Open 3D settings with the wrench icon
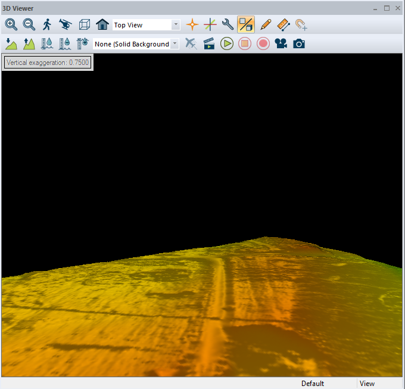 tap(228, 24)
